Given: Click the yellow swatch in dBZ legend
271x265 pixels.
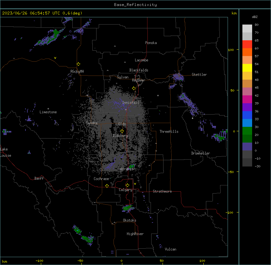Looking at the screenshot, I should pos(247,68).
